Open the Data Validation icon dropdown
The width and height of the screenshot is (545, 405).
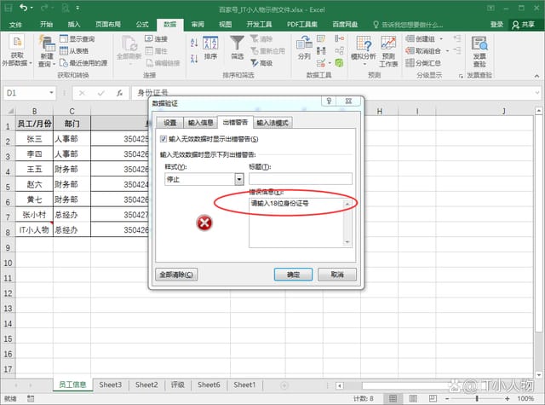coord(330,63)
